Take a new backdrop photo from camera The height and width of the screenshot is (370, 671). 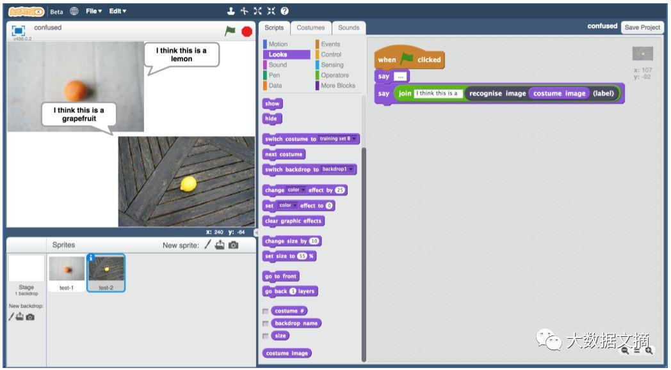pyautogui.click(x=30, y=317)
